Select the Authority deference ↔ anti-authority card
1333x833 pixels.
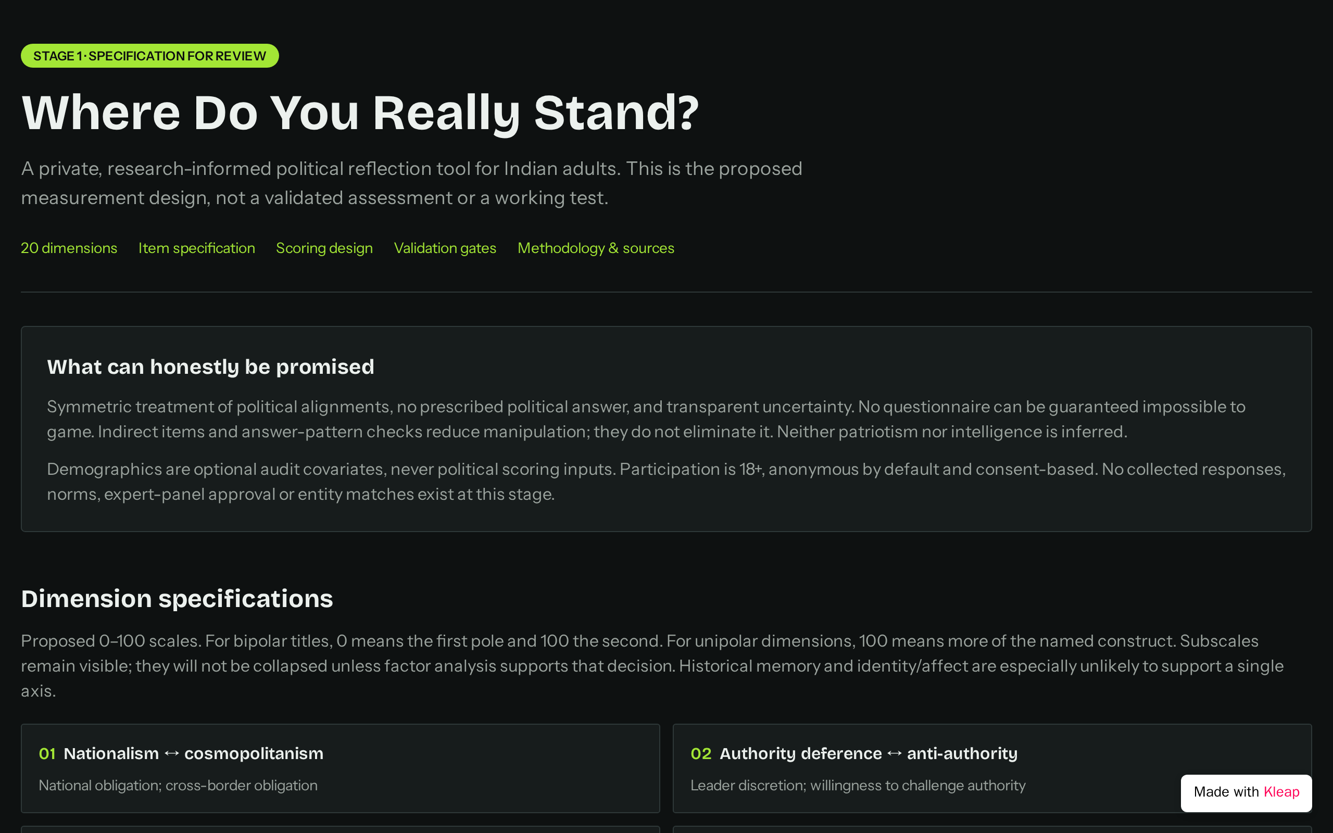click(x=992, y=768)
